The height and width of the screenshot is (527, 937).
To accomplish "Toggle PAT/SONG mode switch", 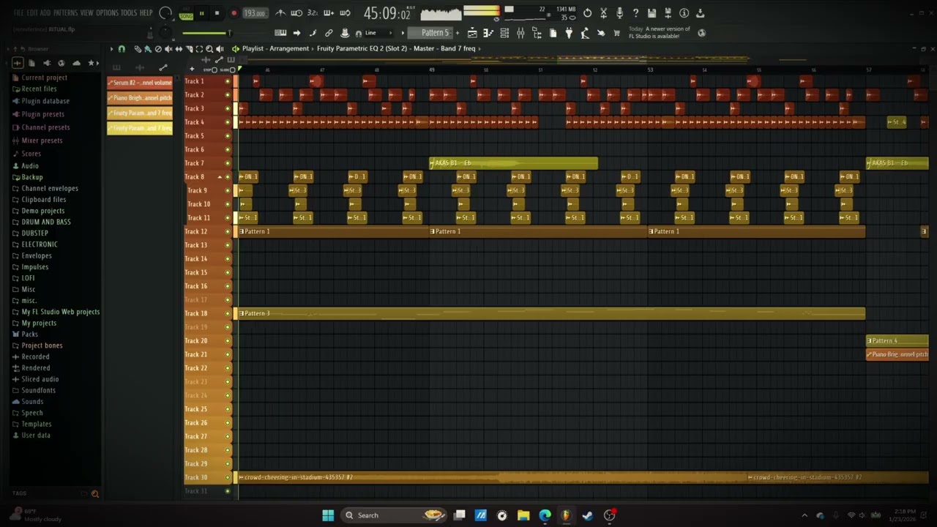I will 186,13.
